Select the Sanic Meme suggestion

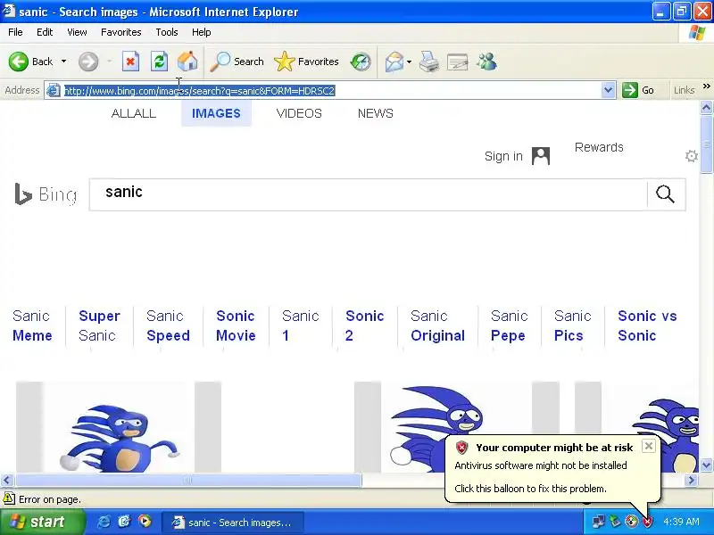(x=32, y=325)
